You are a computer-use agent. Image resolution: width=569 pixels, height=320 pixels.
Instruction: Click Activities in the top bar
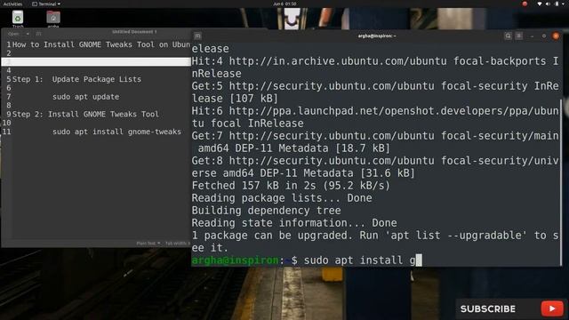click(12, 4)
